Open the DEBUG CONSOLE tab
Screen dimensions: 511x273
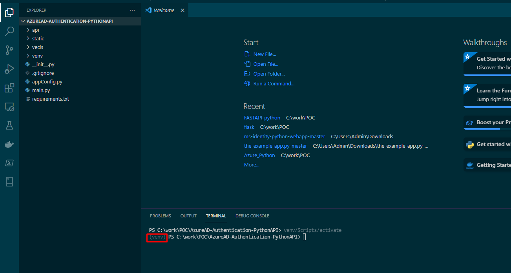(x=252, y=216)
